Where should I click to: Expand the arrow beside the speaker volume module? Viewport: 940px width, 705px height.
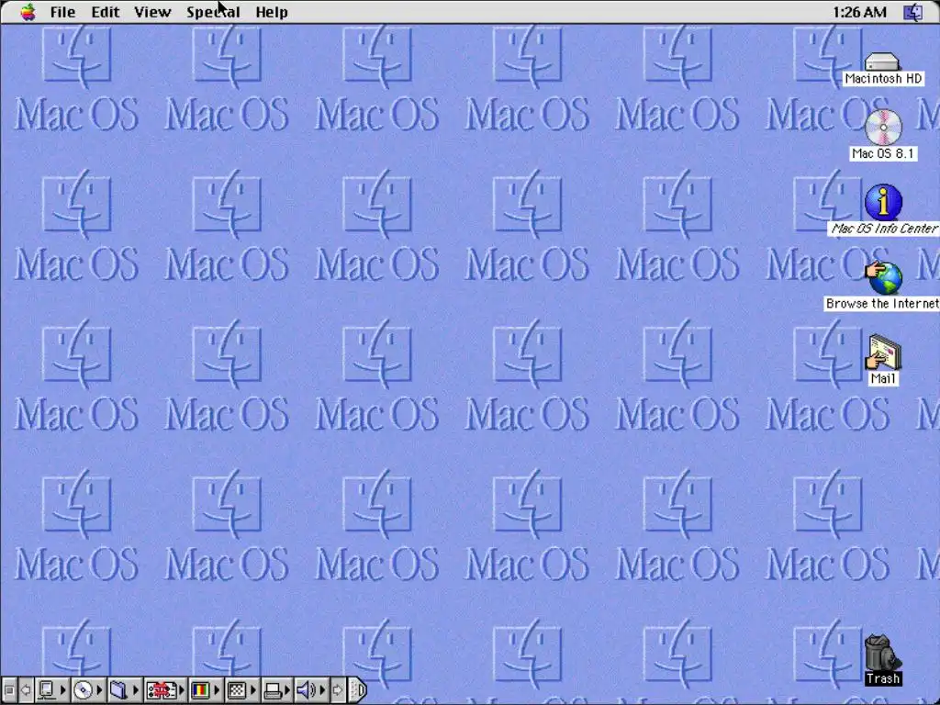coord(323,690)
